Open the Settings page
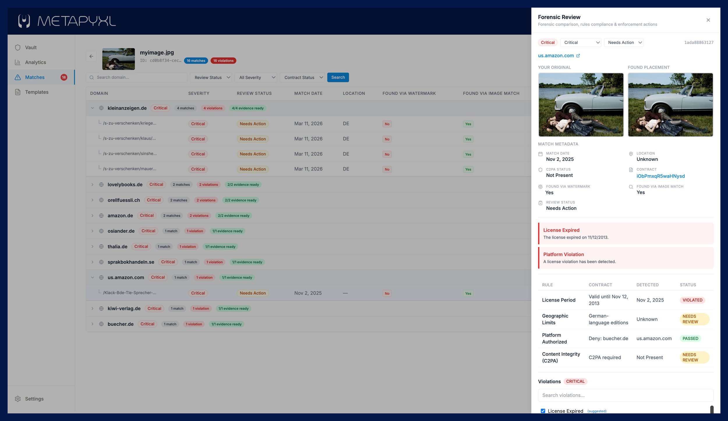728x421 pixels. point(41,399)
